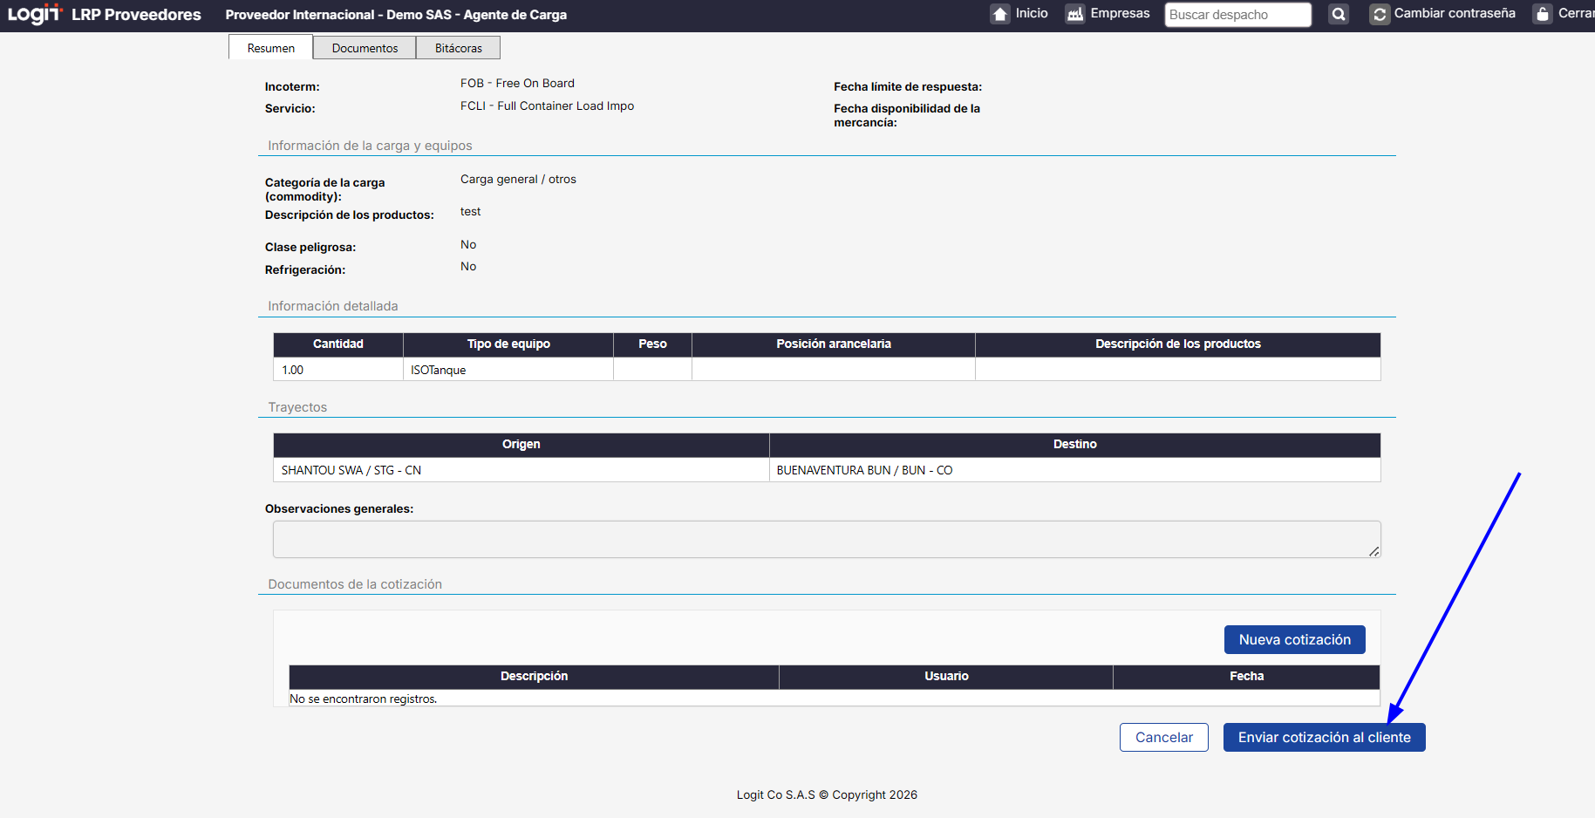Open the Cambiar contraseña link

1455,13
